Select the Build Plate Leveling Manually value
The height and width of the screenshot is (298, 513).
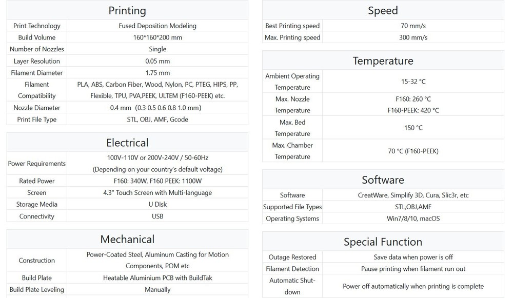157,289
